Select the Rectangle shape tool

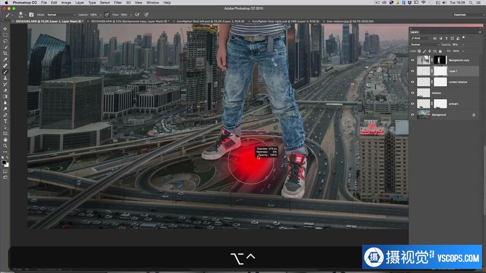(x=5, y=133)
